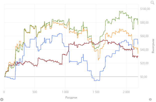Click the $60,00 axis label
The height and width of the screenshot is (102, 156).
tap(145, 36)
